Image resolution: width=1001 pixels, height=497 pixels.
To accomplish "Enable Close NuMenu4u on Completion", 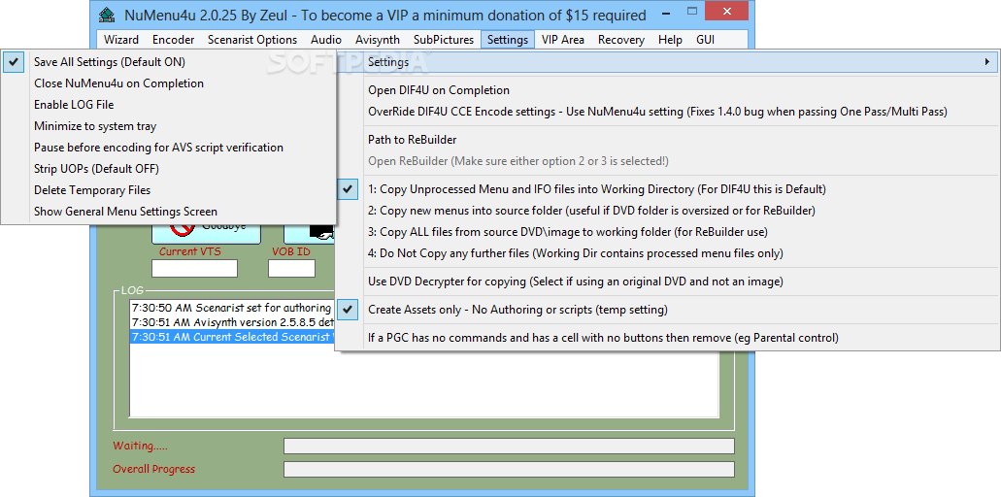I will pyautogui.click(x=169, y=83).
